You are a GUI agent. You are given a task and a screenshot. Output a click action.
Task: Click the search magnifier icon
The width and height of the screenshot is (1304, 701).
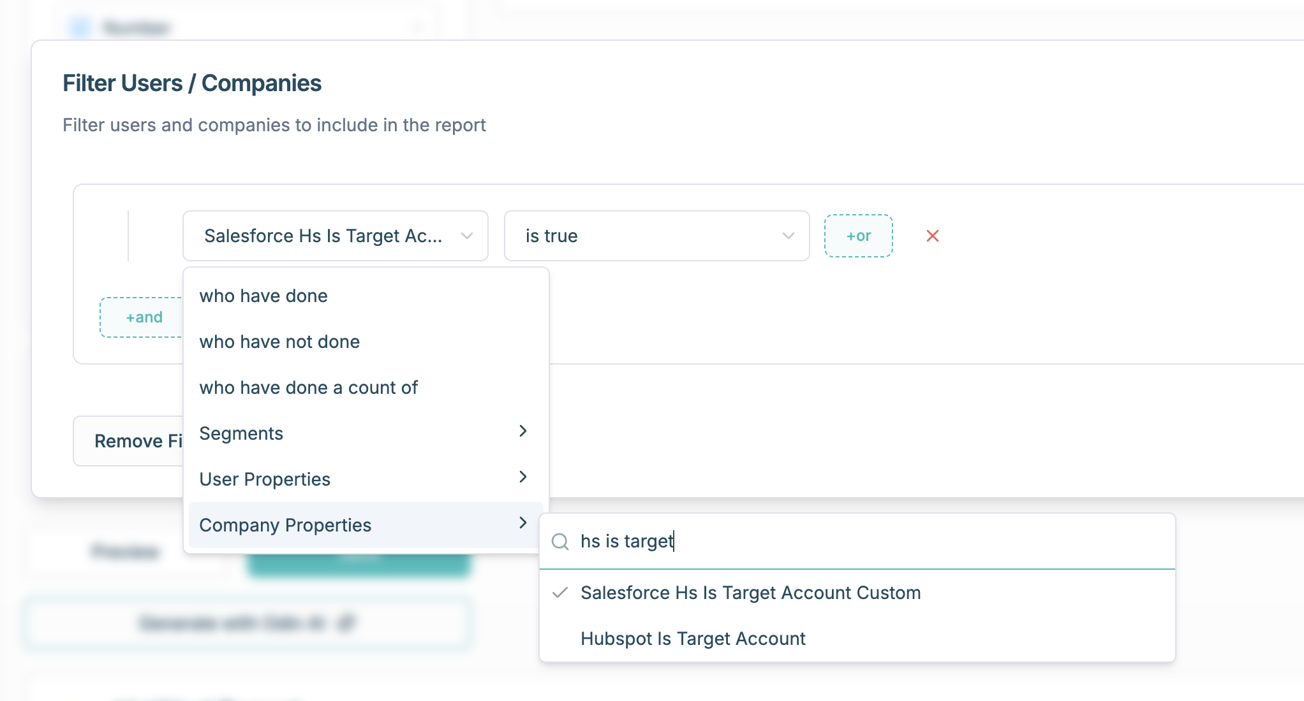click(x=560, y=542)
